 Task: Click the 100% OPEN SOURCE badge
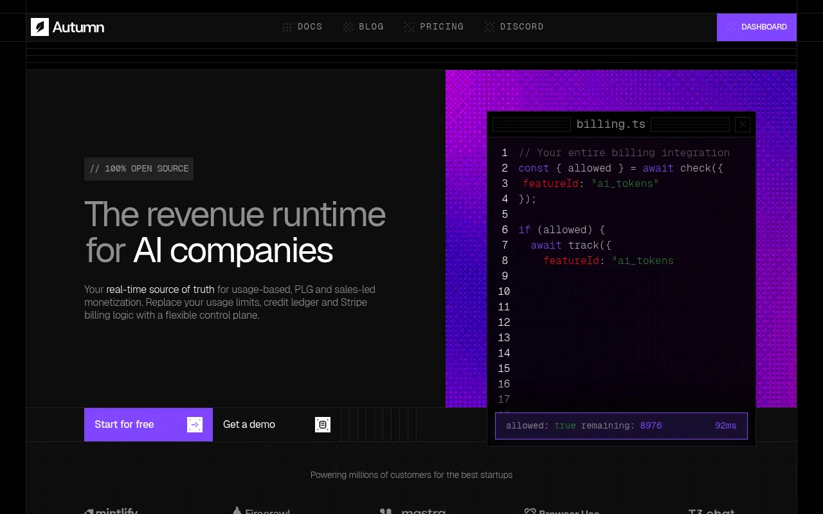pos(139,169)
